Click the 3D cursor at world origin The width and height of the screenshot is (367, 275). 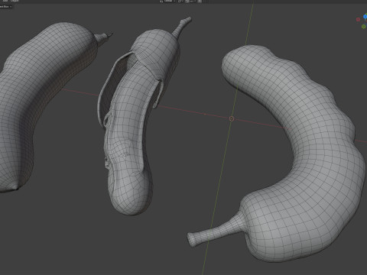tap(232, 118)
